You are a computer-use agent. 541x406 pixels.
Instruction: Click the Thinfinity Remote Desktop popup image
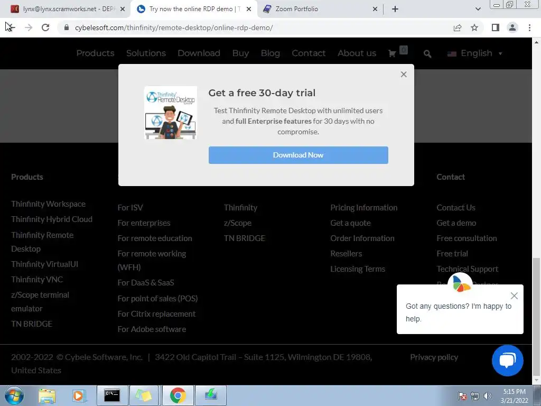pyautogui.click(x=171, y=113)
